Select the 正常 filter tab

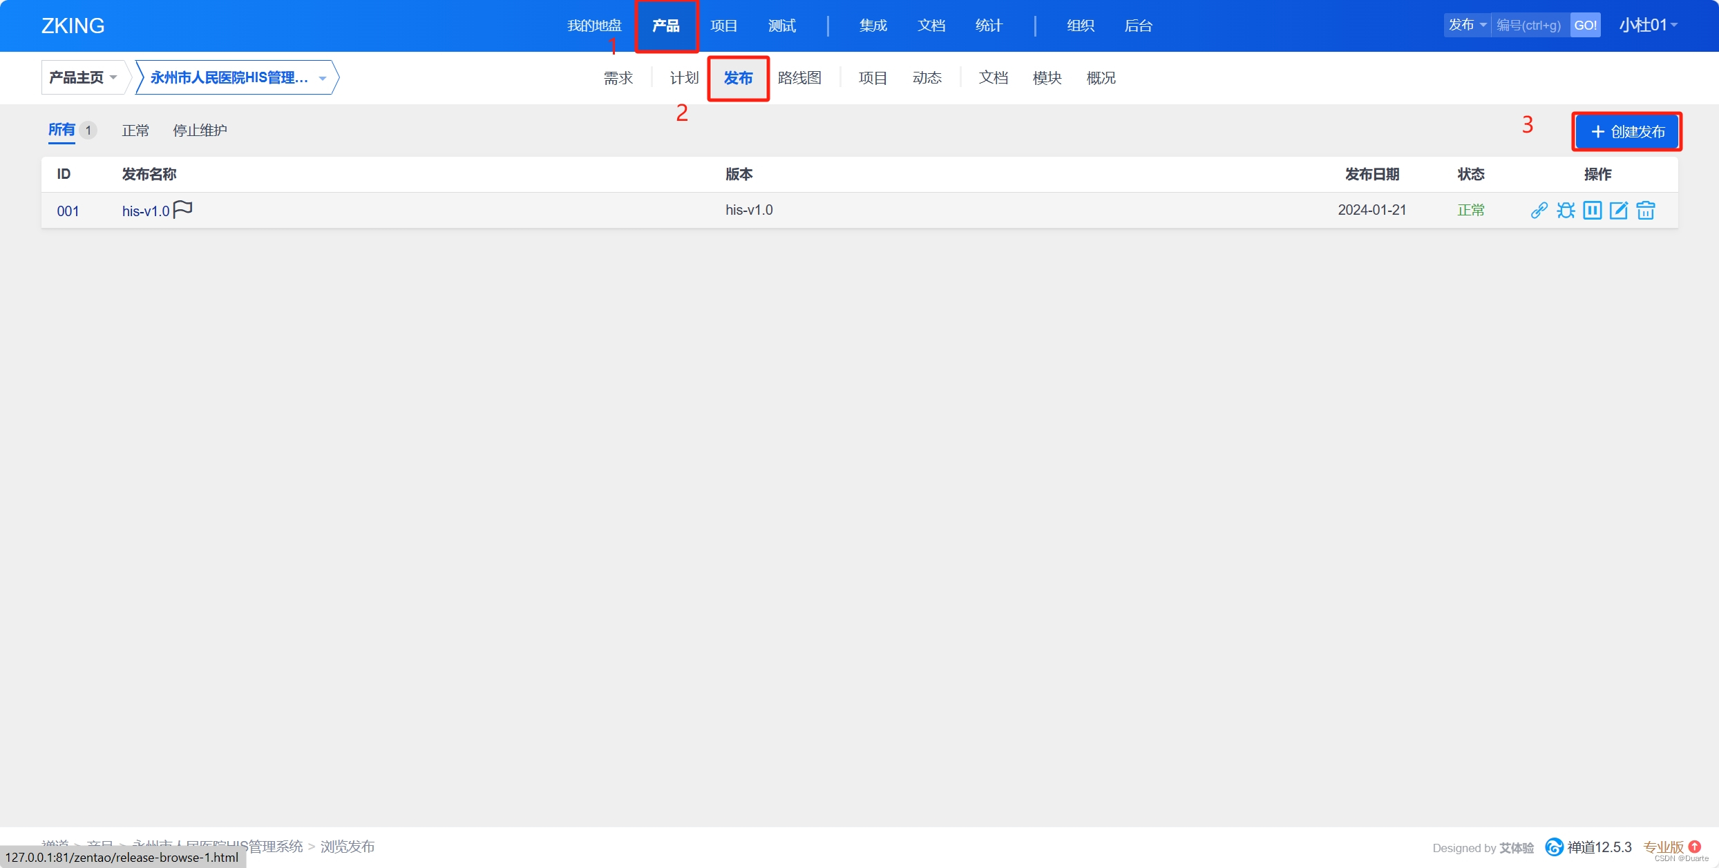coord(135,131)
